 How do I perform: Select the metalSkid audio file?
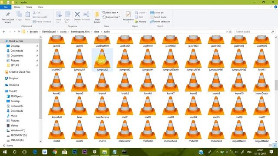coord(216,131)
